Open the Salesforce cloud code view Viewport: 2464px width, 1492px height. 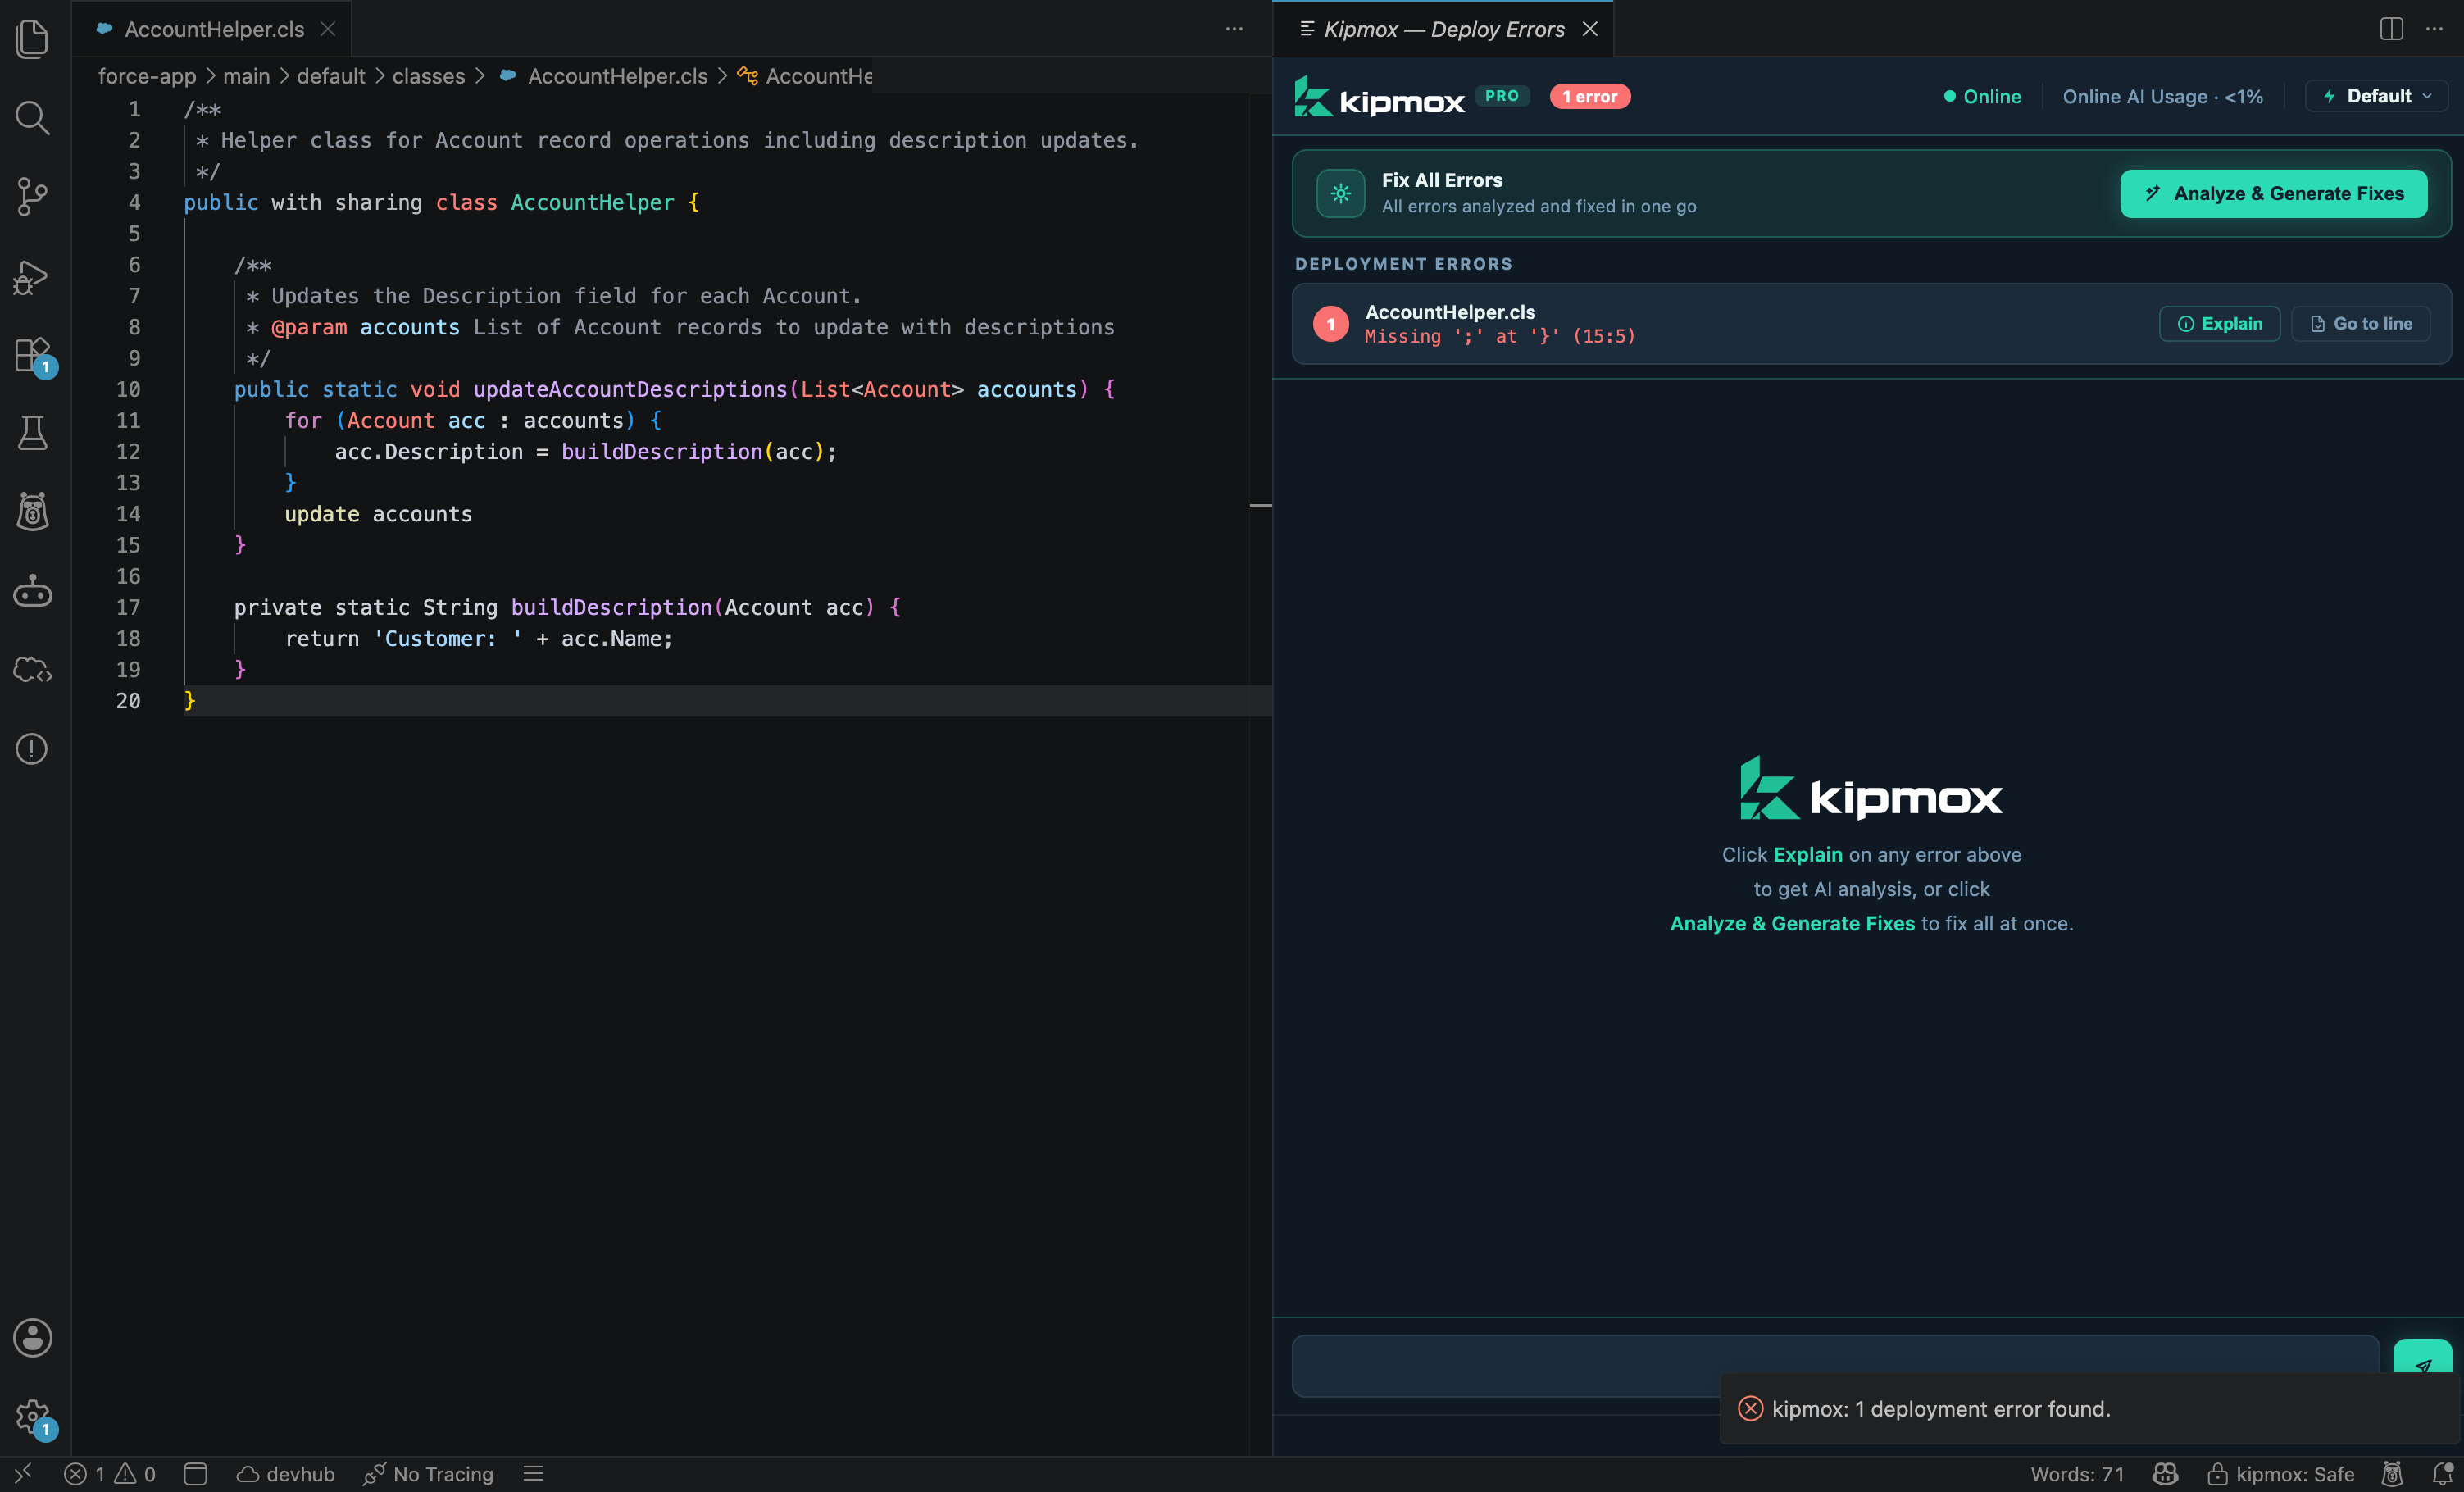click(32, 669)
